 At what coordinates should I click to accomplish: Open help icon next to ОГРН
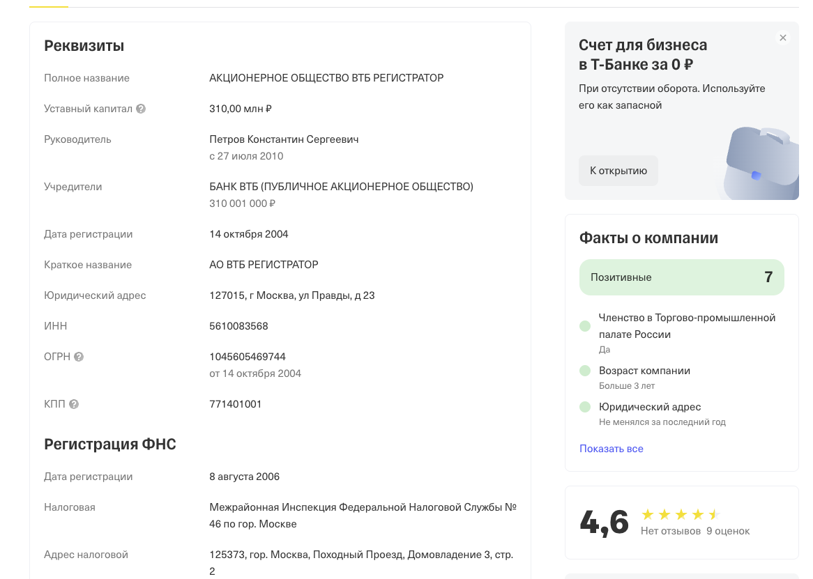pyautogui.click(x=79, y=357)
